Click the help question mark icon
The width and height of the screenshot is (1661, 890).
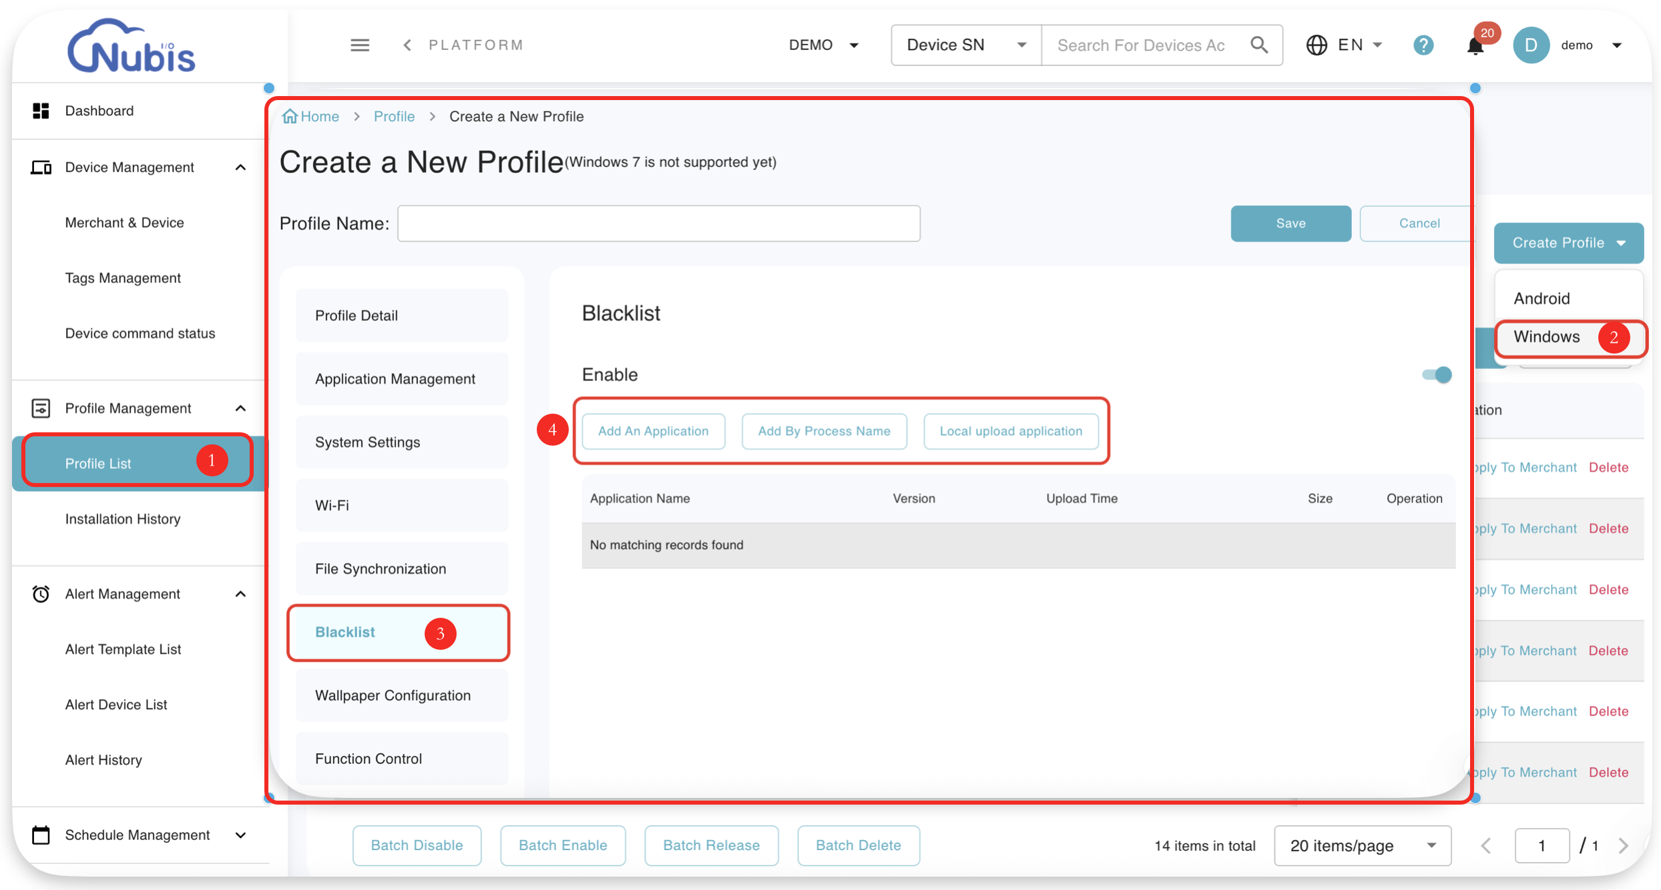[x=1423, y=45]
